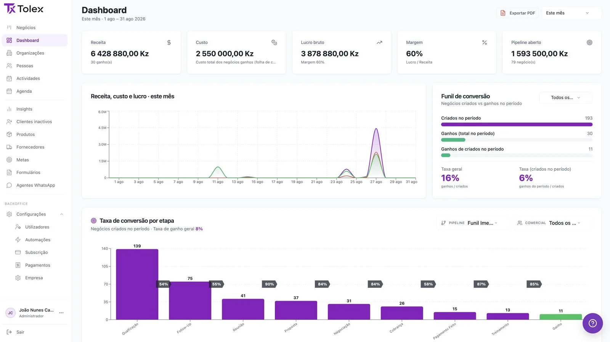Click the Fornecedores truck icon
Image resolution: width=610 pixels, height=342 pixels.
[9, 147]
